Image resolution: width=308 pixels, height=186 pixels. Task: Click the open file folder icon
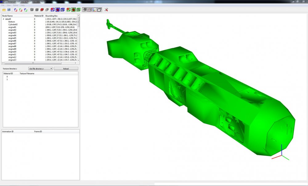4,10
